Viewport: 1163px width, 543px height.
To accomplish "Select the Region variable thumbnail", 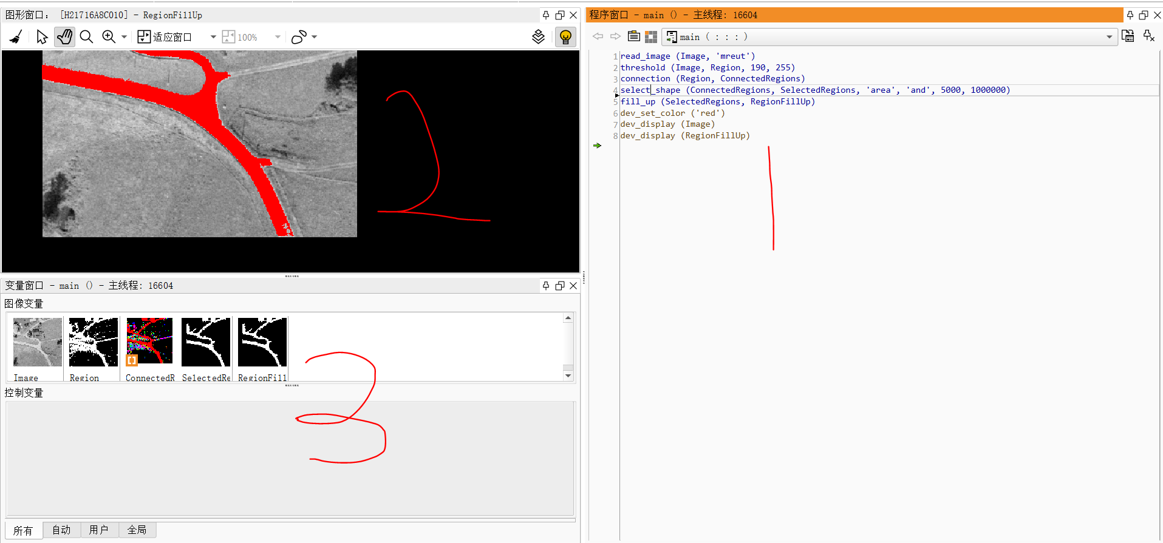I will click(94, 342).
